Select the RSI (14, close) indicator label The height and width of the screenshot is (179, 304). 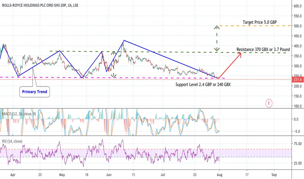[x=12, y=141]
